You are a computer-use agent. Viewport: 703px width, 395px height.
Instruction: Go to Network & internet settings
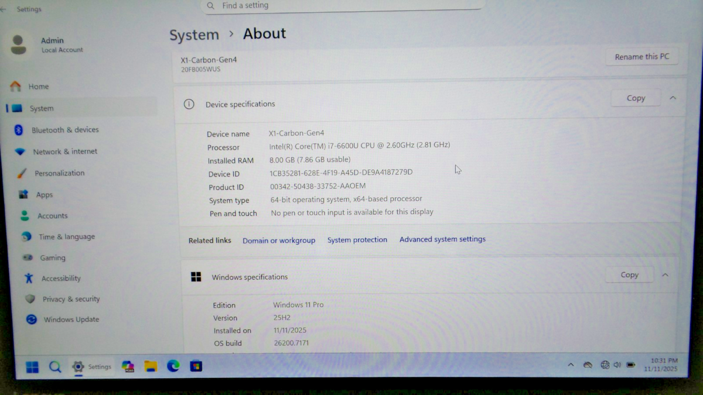(x=64, y=152)
